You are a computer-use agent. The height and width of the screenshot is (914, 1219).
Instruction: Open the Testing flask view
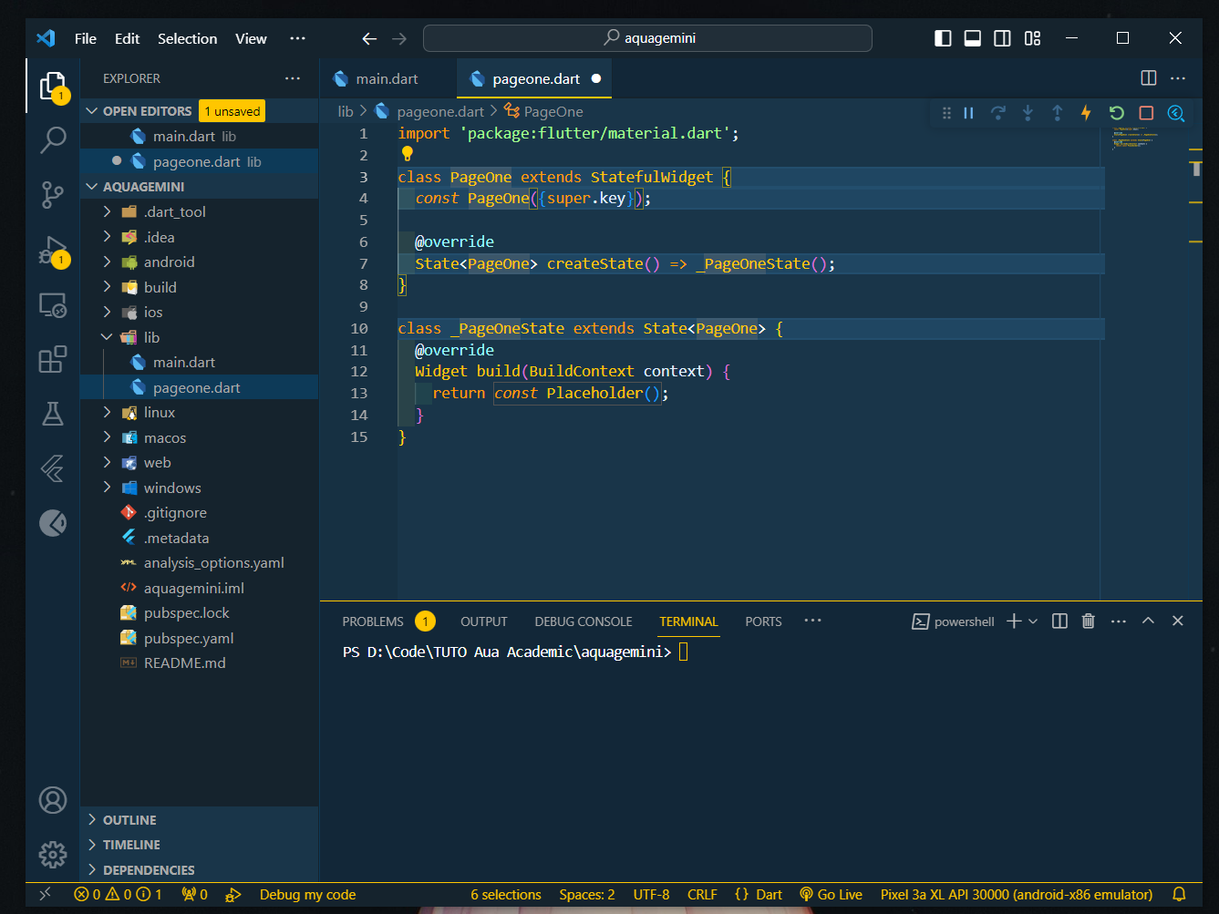[53, 414]
